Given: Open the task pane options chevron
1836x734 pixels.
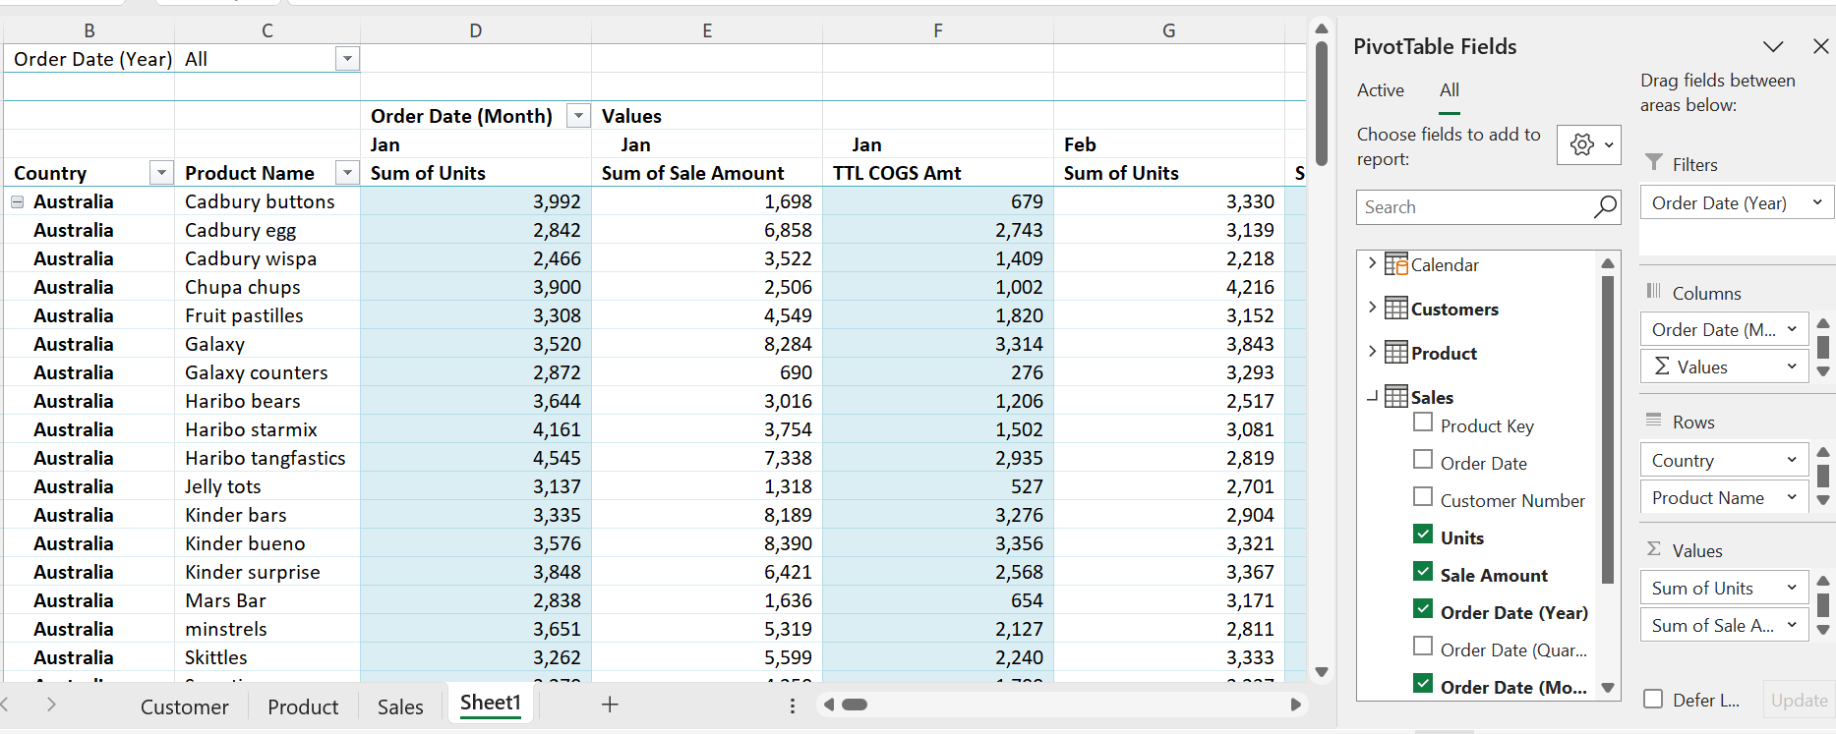Looking at the screenshot, I should coord(1772,46).
